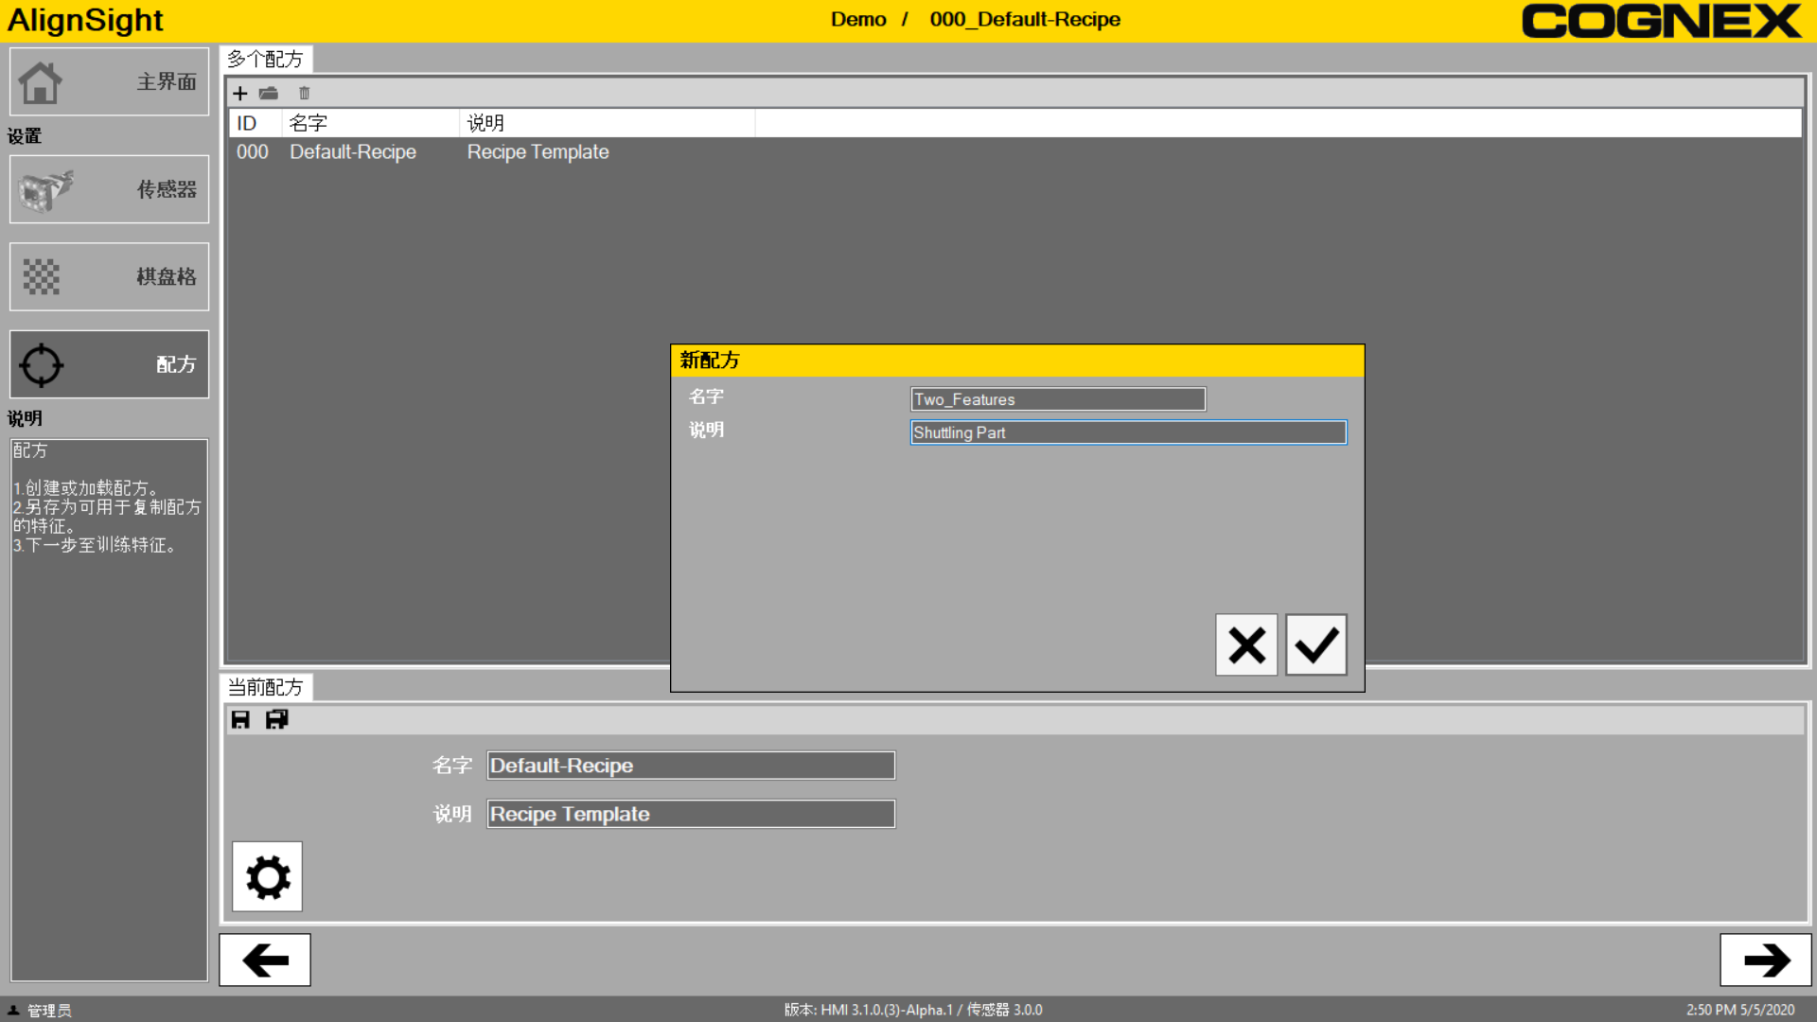Click the Shuttling Part description field
1817x1022 pixels.
tap(1127, 432)
